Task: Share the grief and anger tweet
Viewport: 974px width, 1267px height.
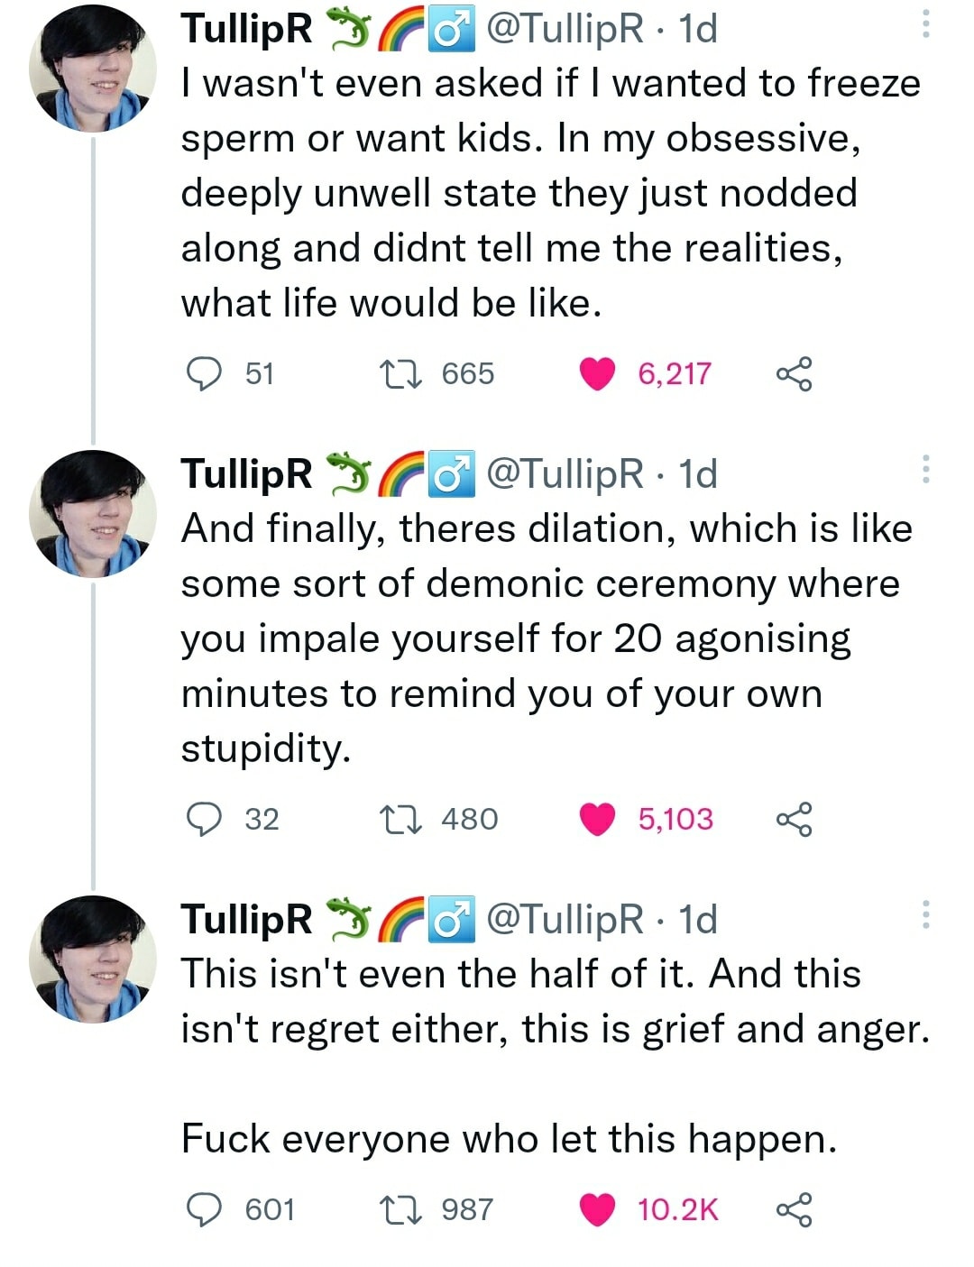Action: click(794, 1209)
